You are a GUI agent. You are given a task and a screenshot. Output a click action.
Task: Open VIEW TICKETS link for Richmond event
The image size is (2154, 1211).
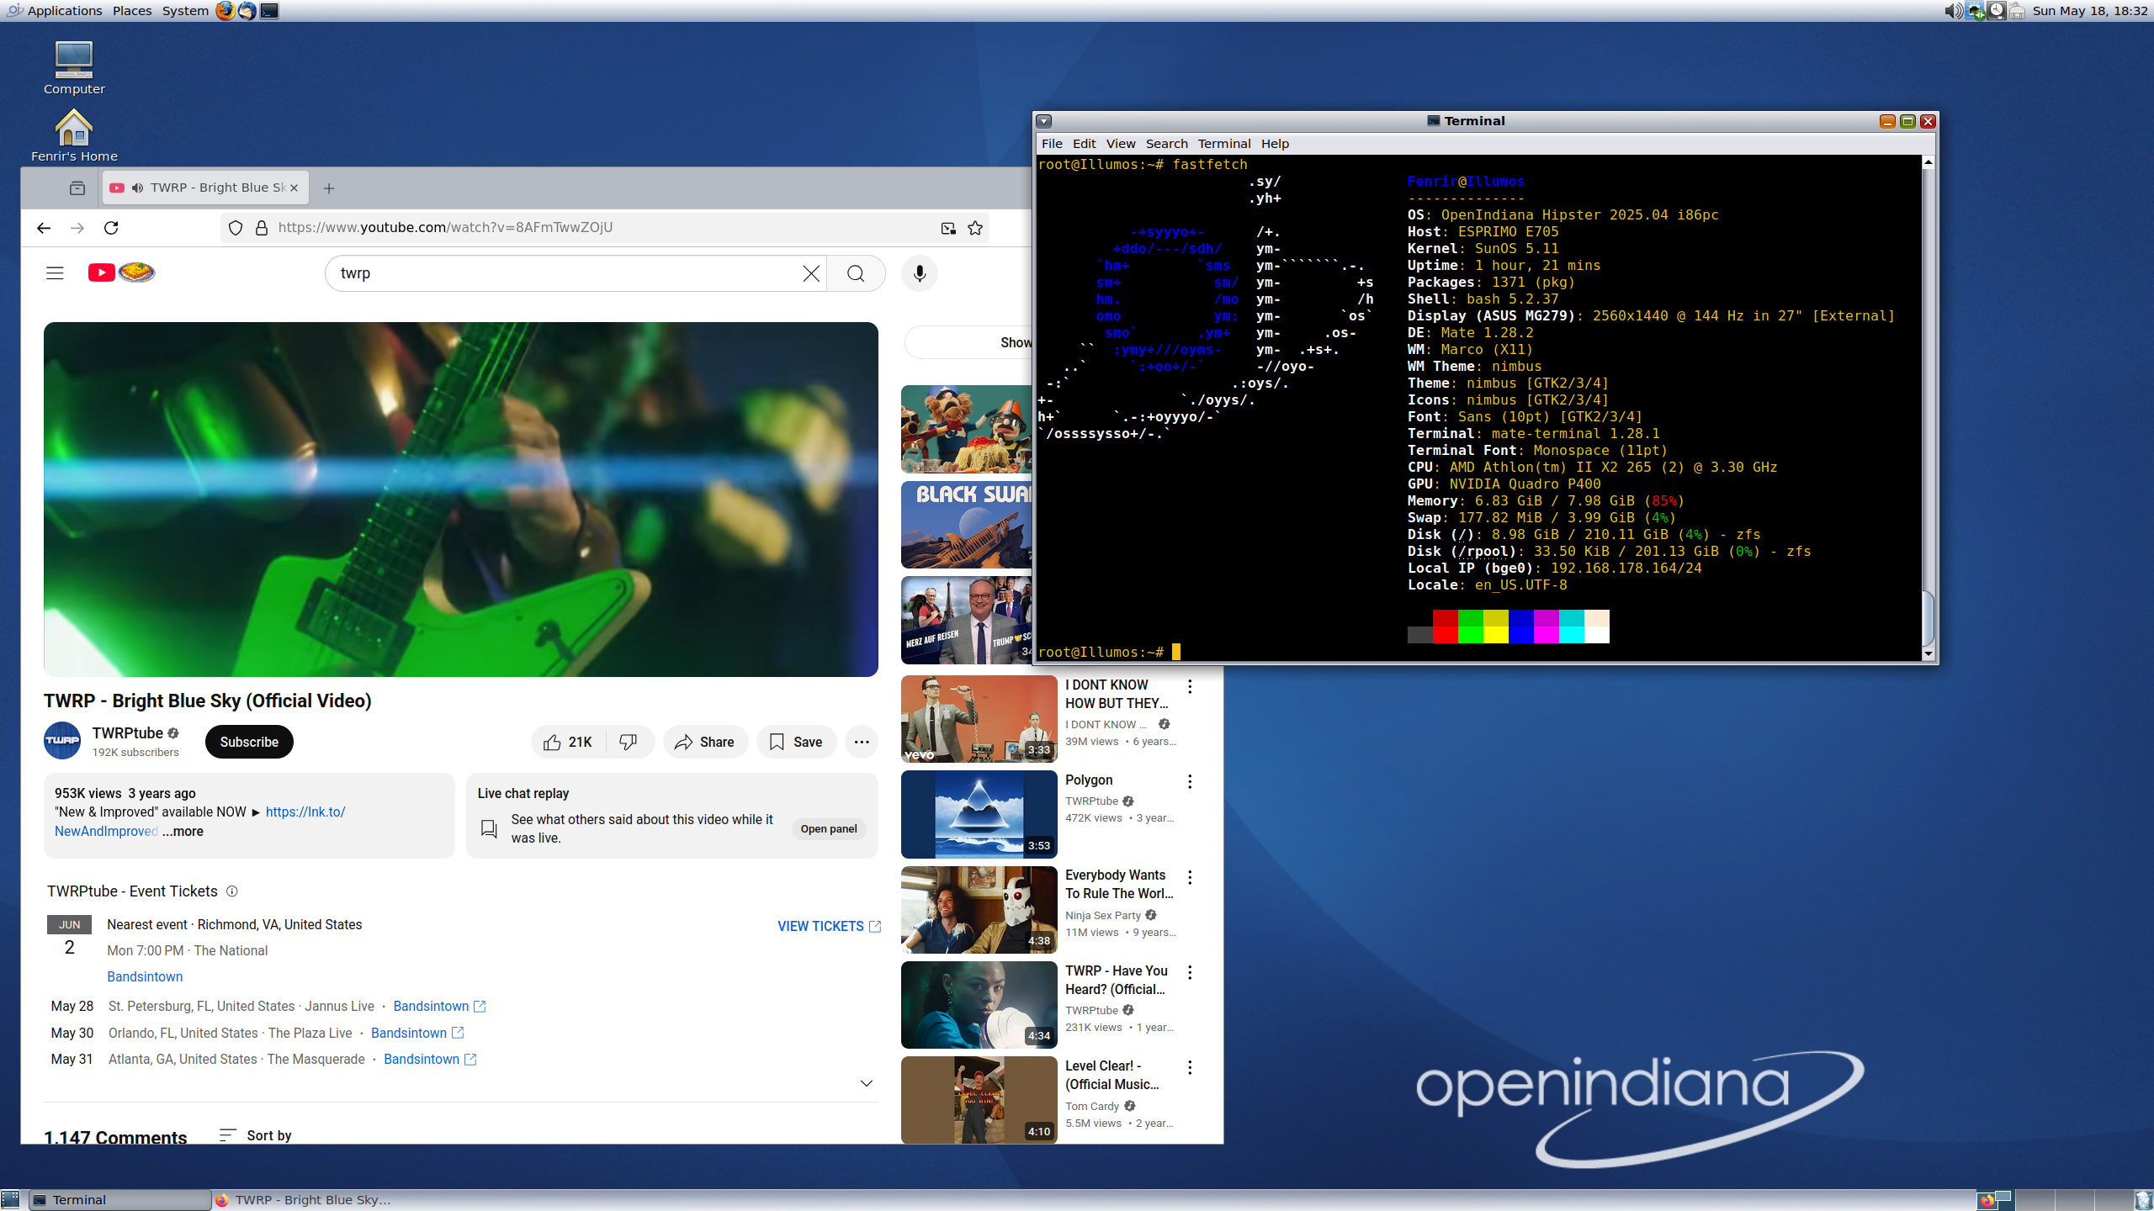829,926
